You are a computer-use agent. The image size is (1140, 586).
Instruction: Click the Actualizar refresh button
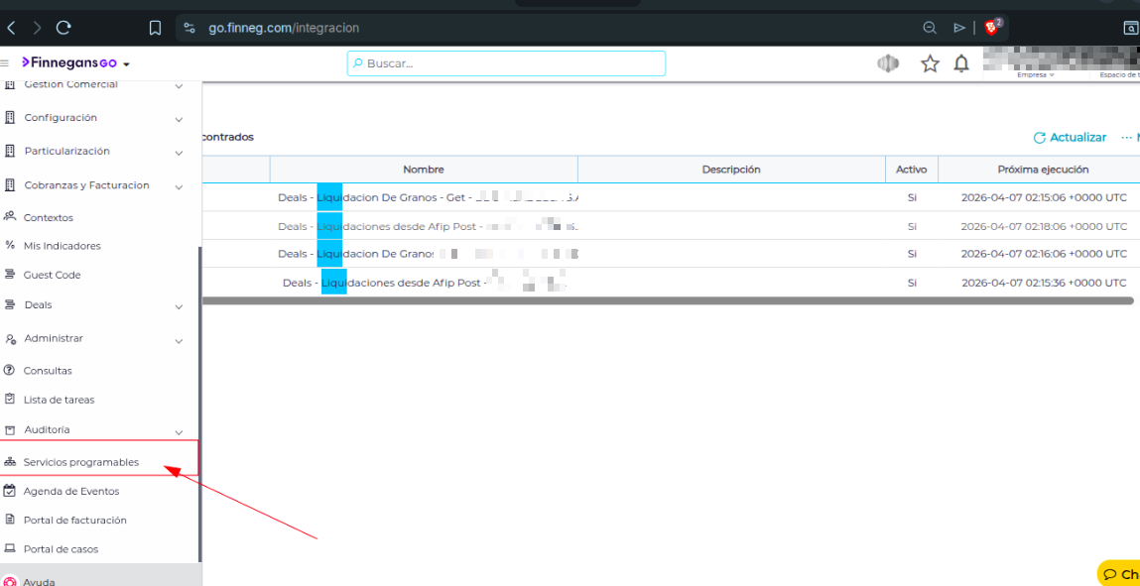click(1070, 138)
